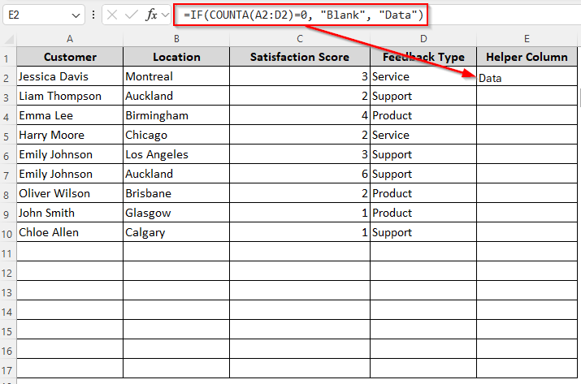Select the cell containing Data
This screenshot has height=384, width=581.
(527, 76)
